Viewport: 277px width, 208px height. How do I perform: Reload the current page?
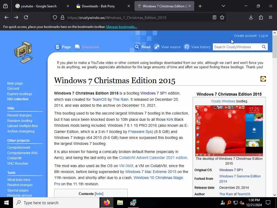point(26,17)
